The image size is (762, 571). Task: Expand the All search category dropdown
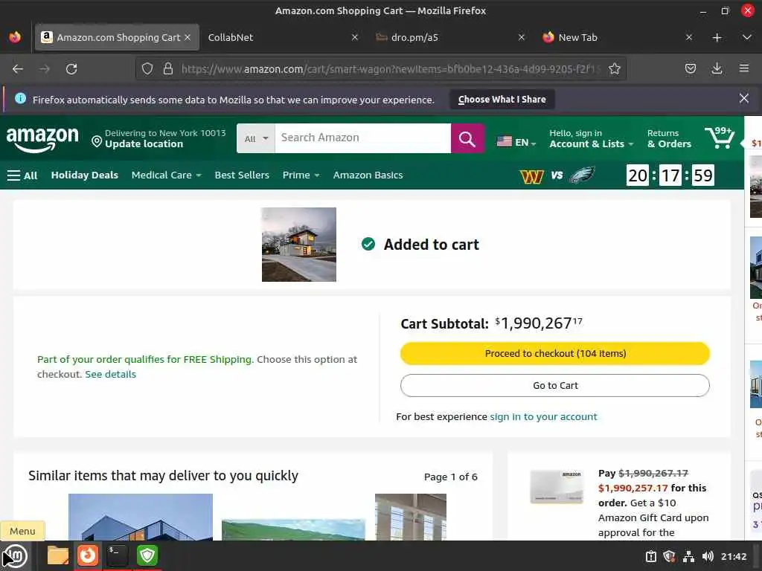[256, 138]
